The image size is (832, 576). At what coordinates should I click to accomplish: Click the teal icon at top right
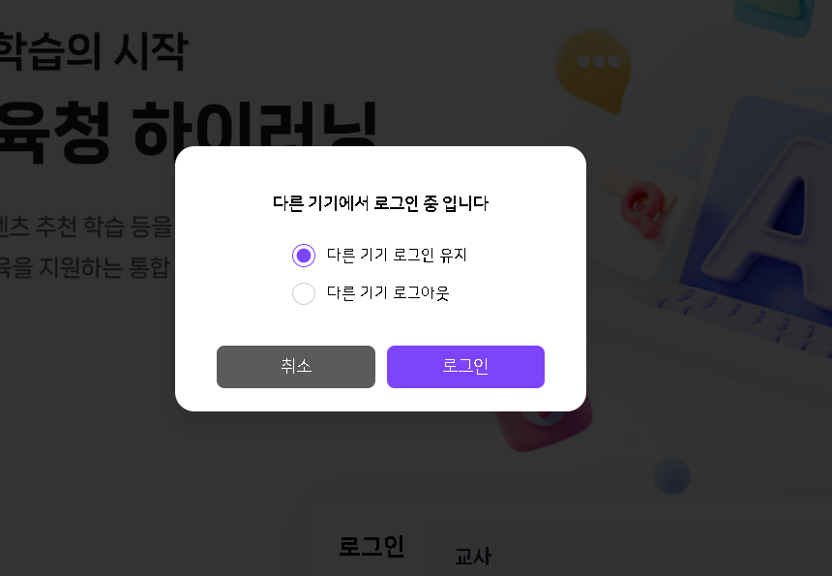[776, 15]
